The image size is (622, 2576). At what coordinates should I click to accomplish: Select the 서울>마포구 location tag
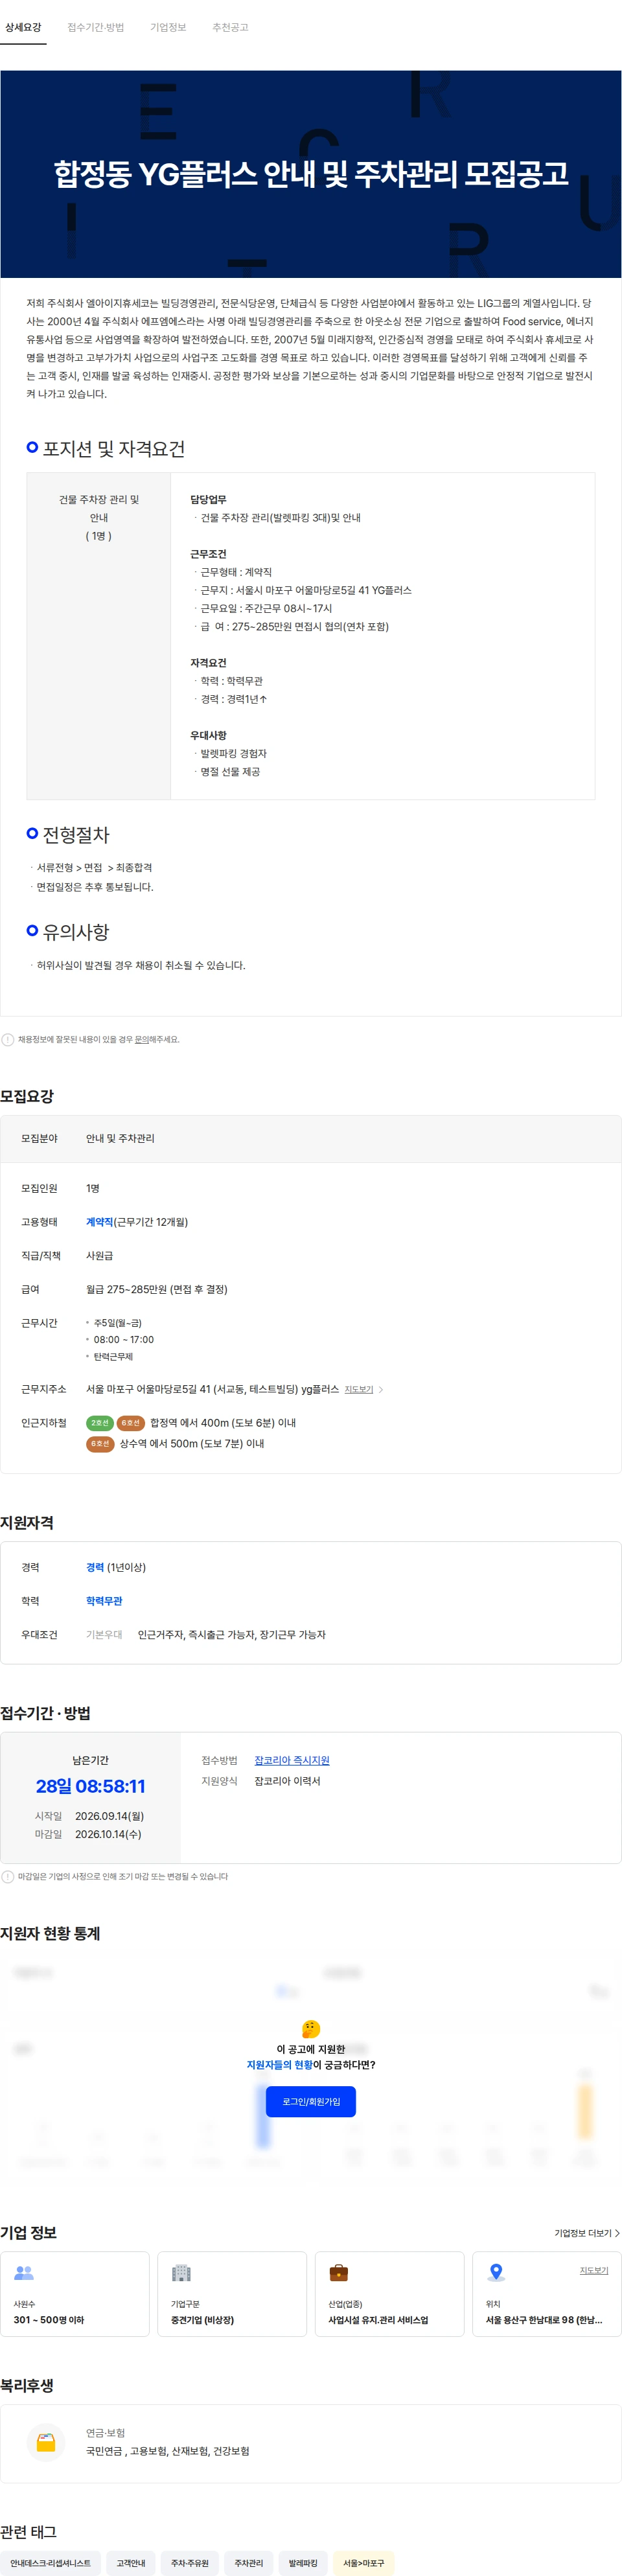[364, 2563]
